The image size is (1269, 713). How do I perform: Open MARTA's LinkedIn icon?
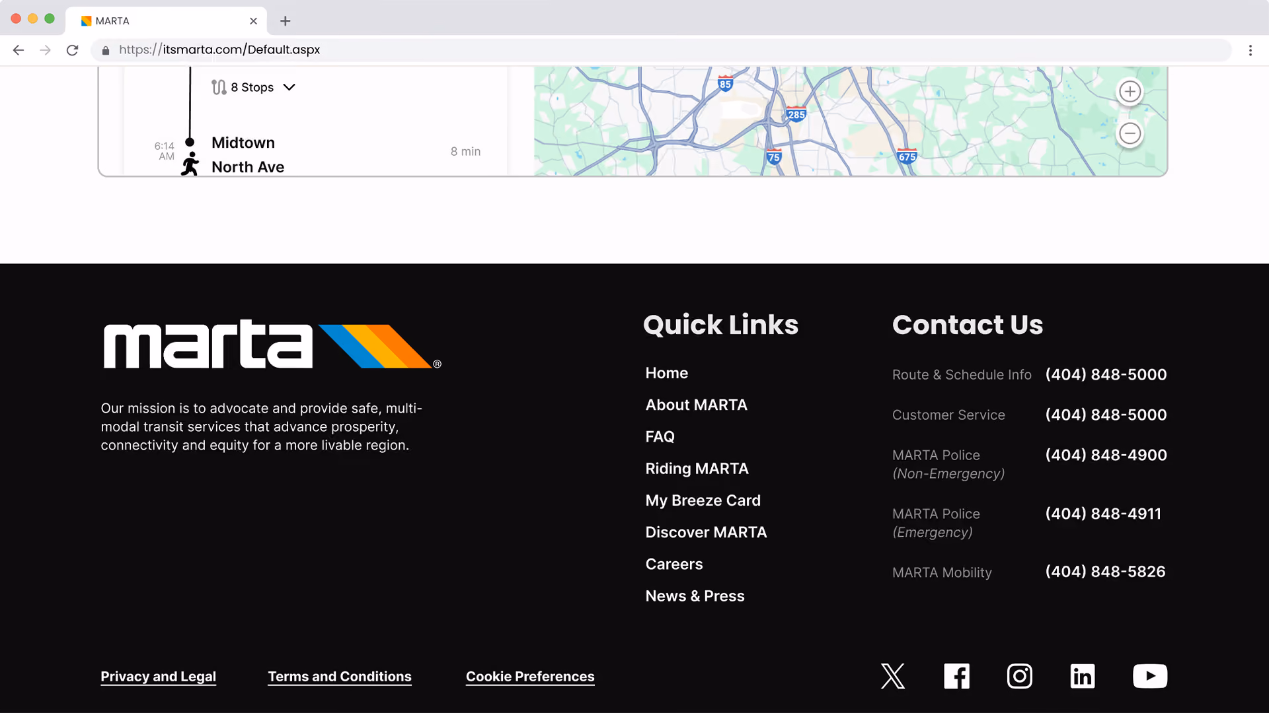click(1083, 676)
